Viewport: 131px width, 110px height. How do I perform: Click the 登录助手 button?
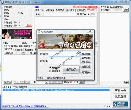71,69
